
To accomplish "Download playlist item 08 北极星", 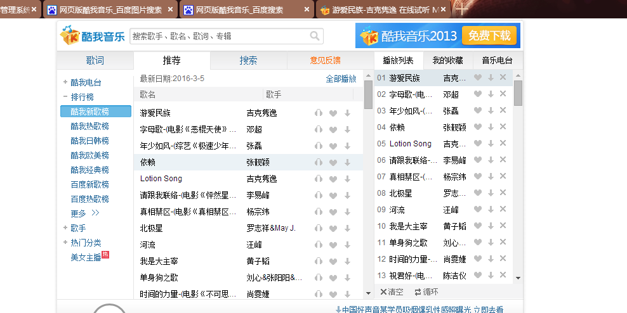I will pos(491,193).
